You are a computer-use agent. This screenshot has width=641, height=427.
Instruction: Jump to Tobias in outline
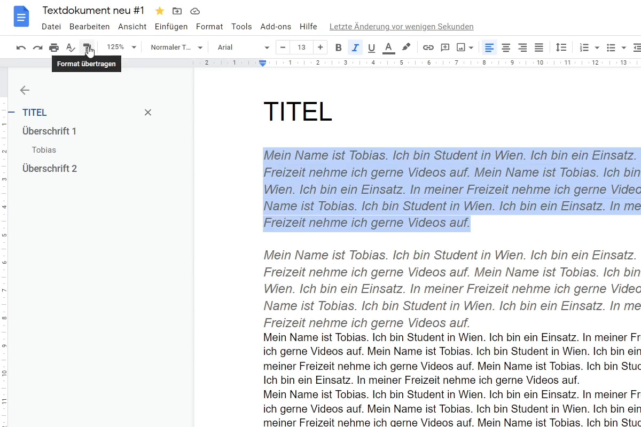click(x=44, y=150)
